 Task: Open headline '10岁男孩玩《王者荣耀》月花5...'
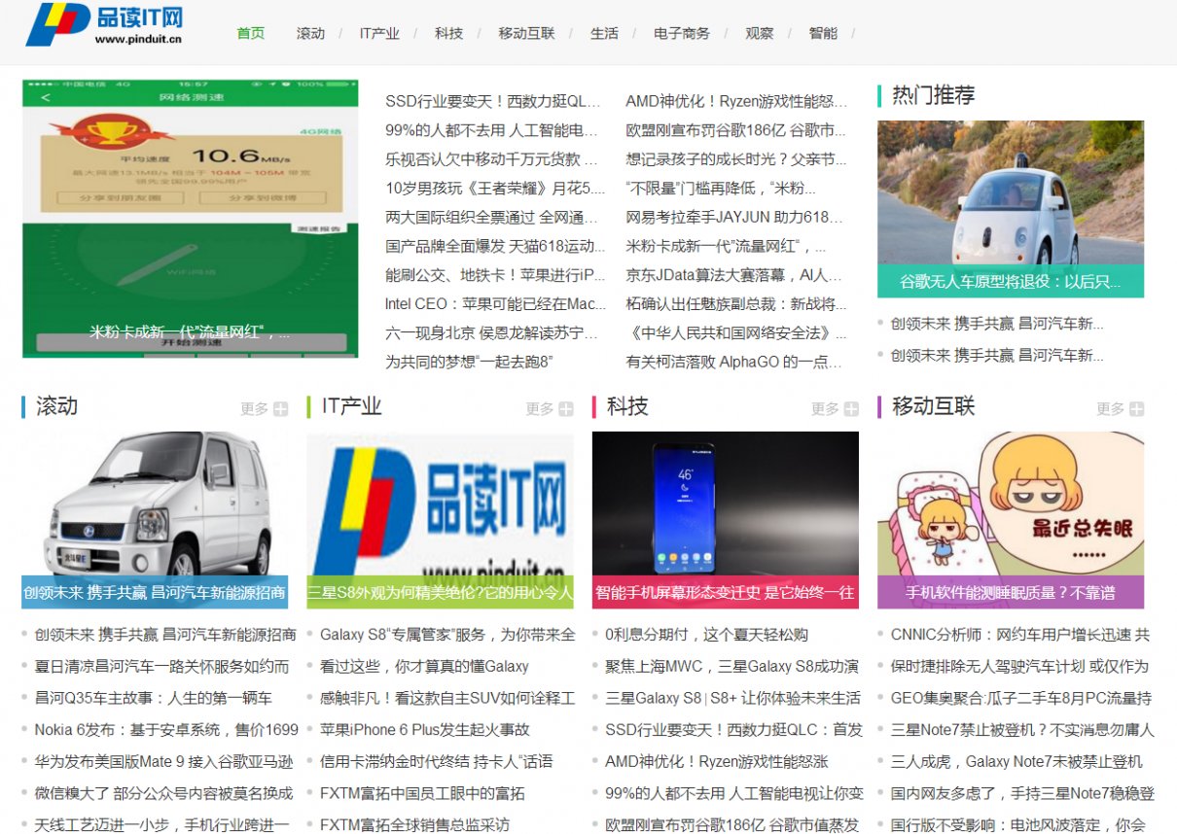click(x=495, y=188)
